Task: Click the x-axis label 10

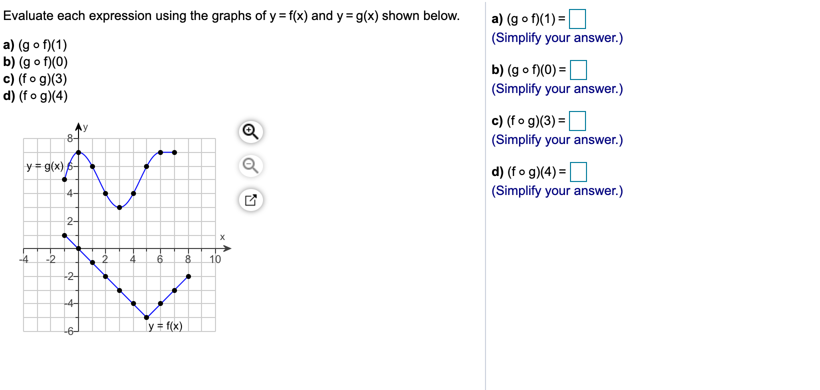Action: coord(215,259)
